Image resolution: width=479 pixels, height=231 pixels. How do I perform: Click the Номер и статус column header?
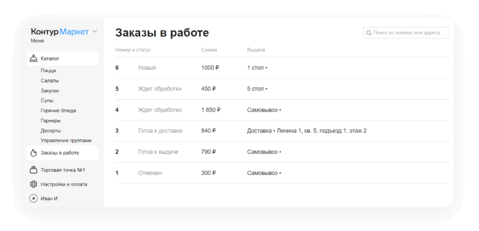tap(133, 50)
